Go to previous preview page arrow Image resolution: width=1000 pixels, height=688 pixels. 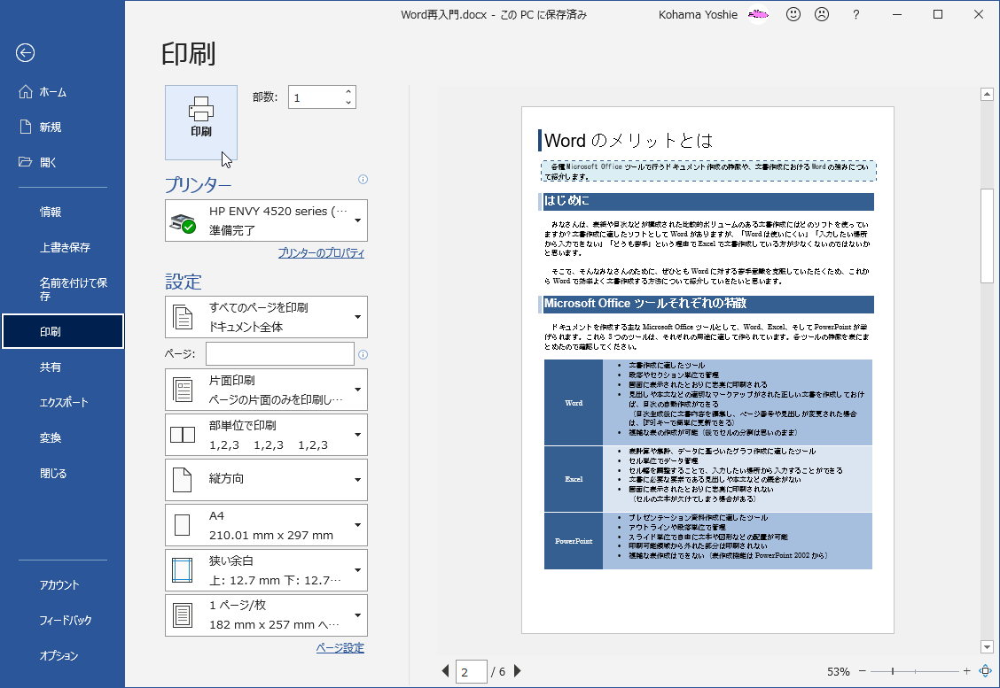[x=445, y=671]
